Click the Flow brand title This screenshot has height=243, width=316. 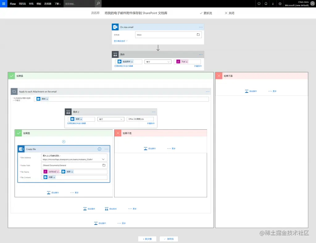click(x=13, y=4)
